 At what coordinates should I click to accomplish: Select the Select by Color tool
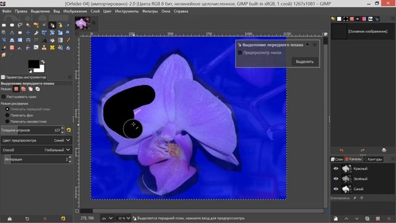[x=36, y=25]
